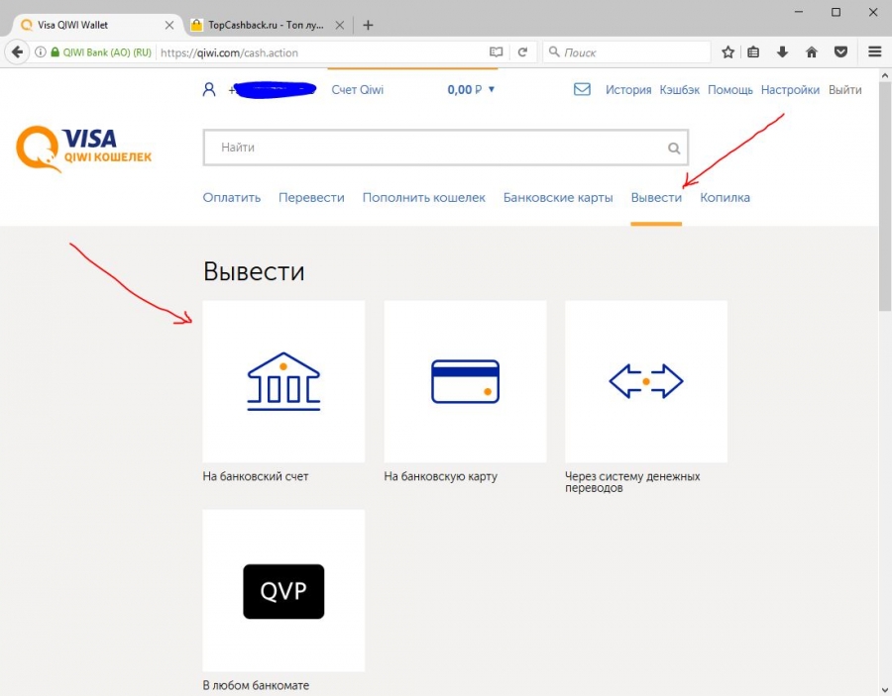Click the Pocket icon in toolbar
892x696 pixels.
840,52
